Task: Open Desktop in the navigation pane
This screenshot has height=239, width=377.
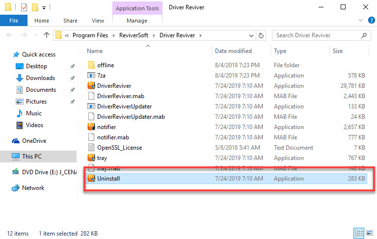Action: [36, 66]
